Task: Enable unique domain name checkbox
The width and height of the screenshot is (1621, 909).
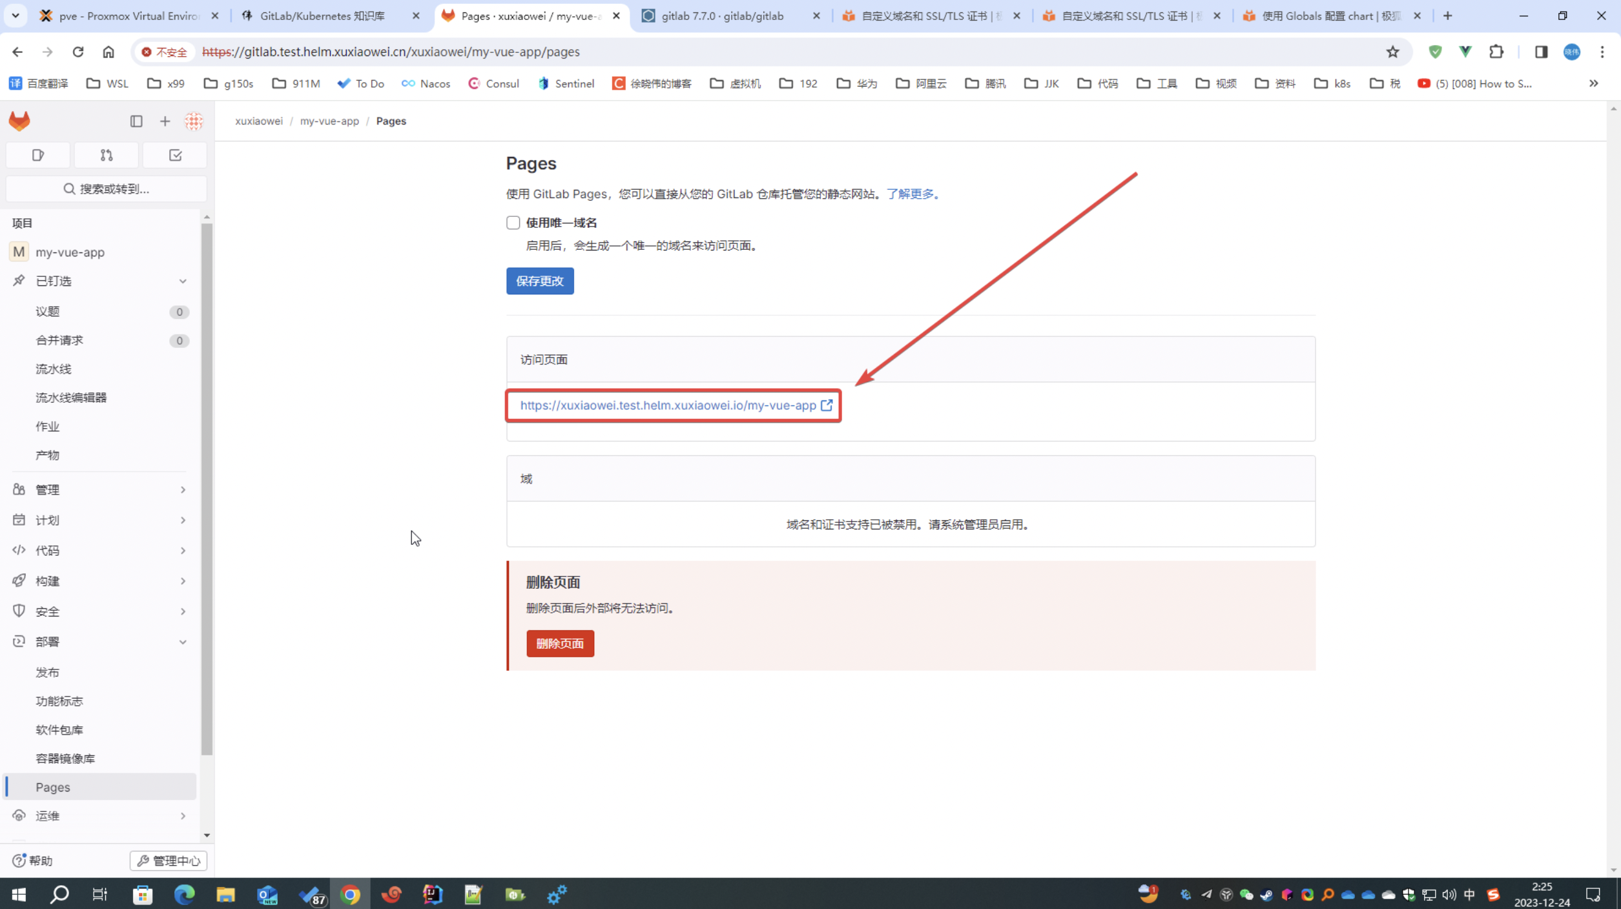Action: click(x=513, y=221)
